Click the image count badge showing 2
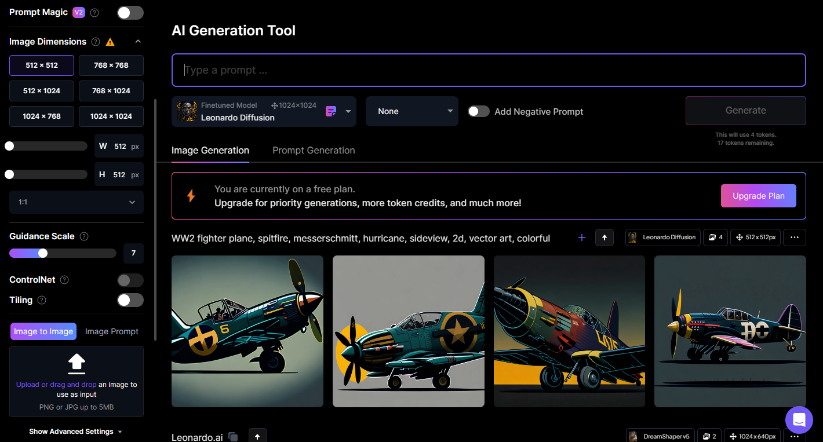 711,436
